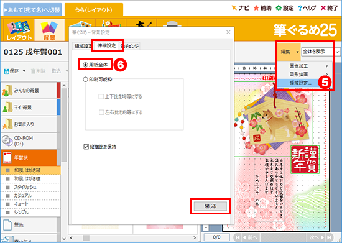Open the 全体を表示 zoom combo box
The image size is (342, 243).
(320, 52)
